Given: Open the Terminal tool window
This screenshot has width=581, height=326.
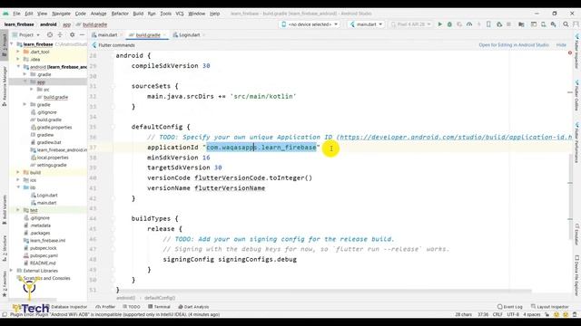Looking at the screenshot, I should pos(159,307).
